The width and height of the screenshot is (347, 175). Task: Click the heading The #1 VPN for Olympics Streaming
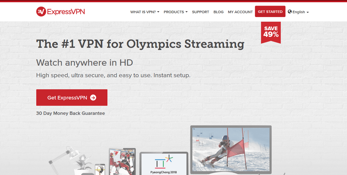[140, 44]
